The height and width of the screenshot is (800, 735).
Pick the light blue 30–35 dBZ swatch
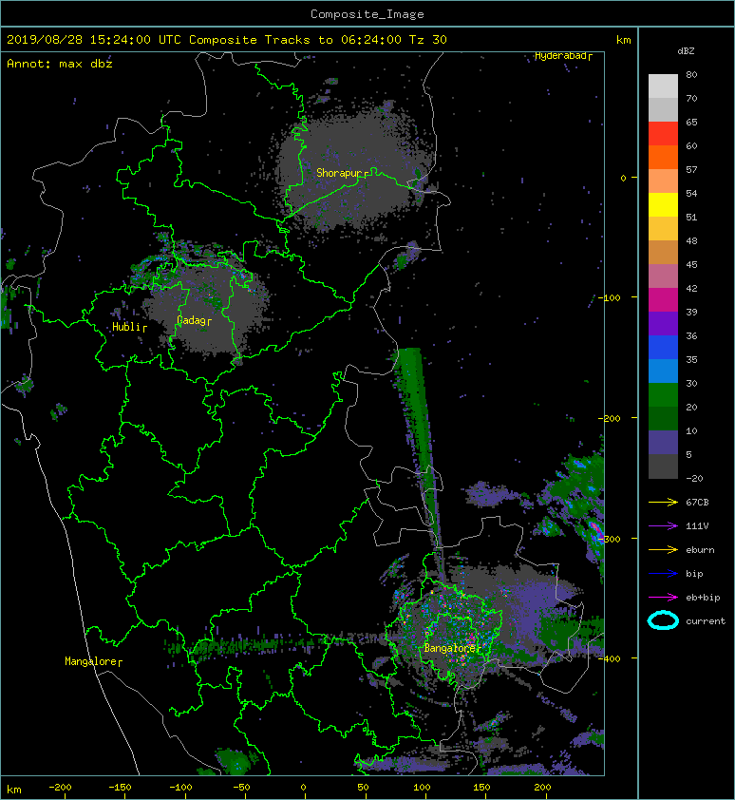pos(663,371)
